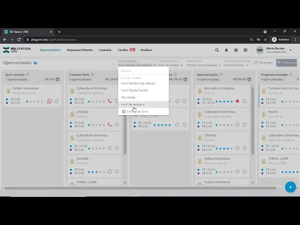Set star rating on Pollos Hermanos card in Sem contato

34,102
